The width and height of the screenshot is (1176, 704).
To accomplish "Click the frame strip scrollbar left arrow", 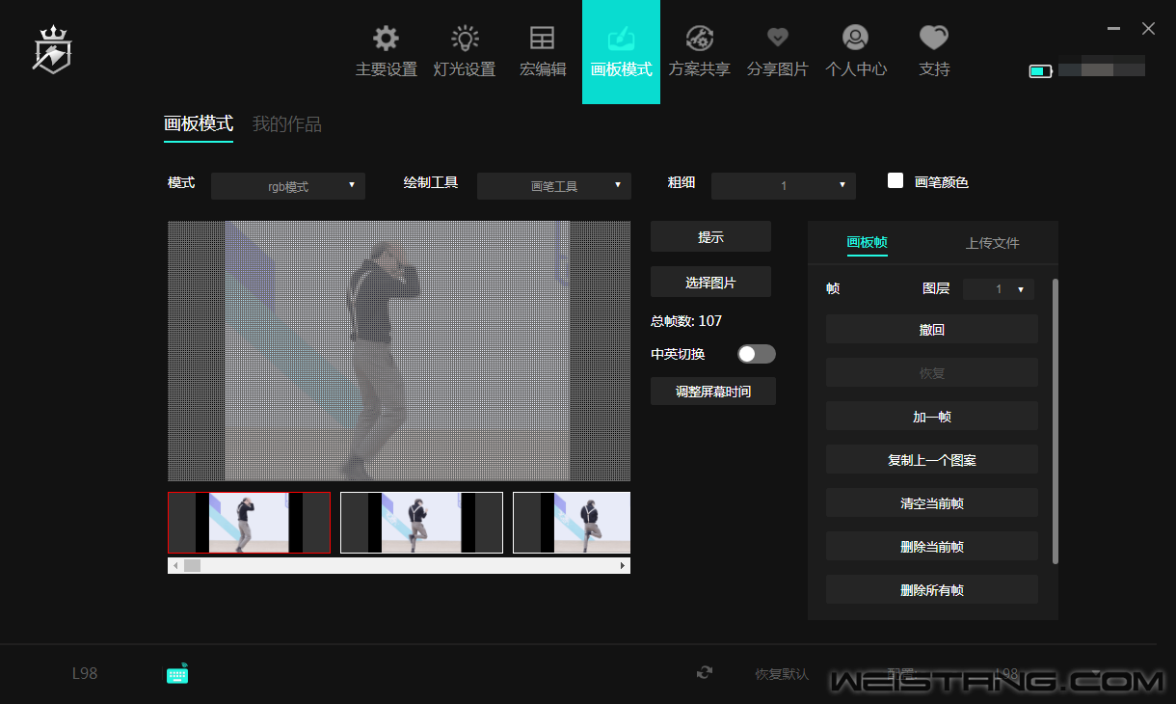I will pos(175,566).
